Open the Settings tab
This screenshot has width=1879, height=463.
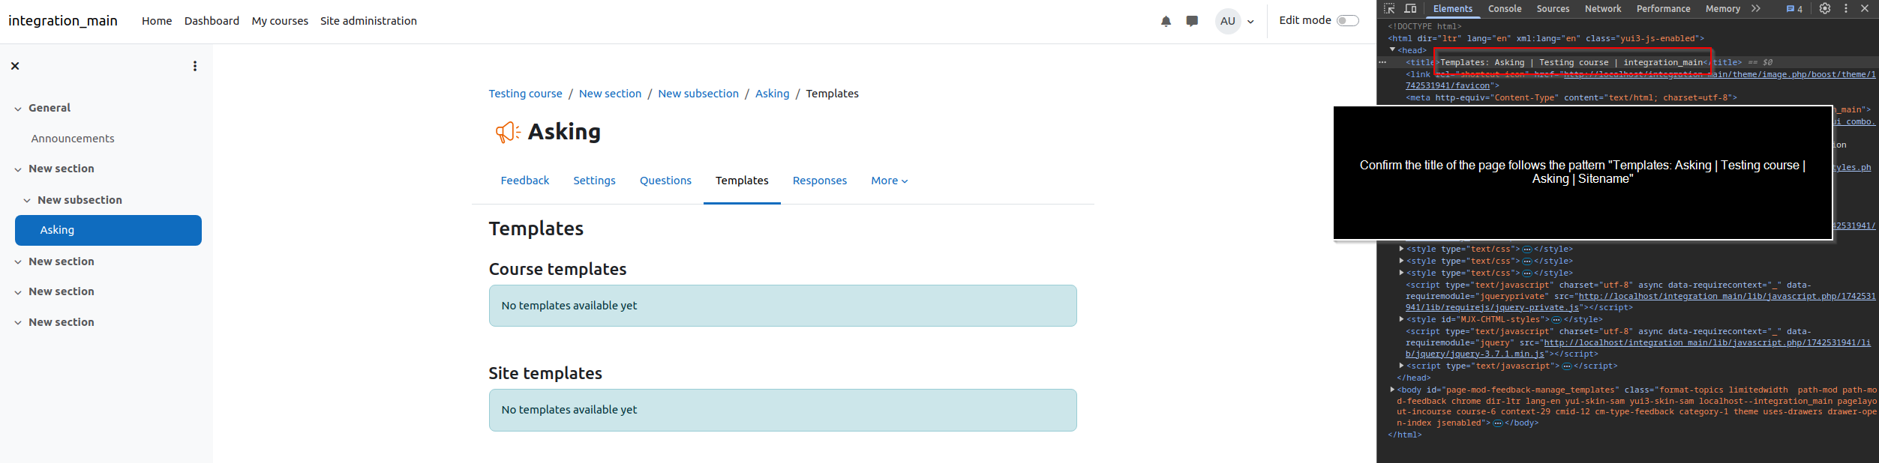594,181
